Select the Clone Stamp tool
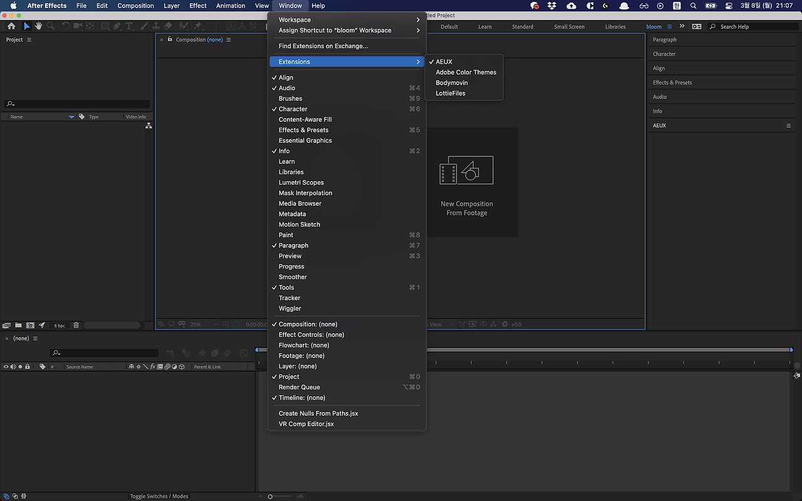 click(156, 26)
